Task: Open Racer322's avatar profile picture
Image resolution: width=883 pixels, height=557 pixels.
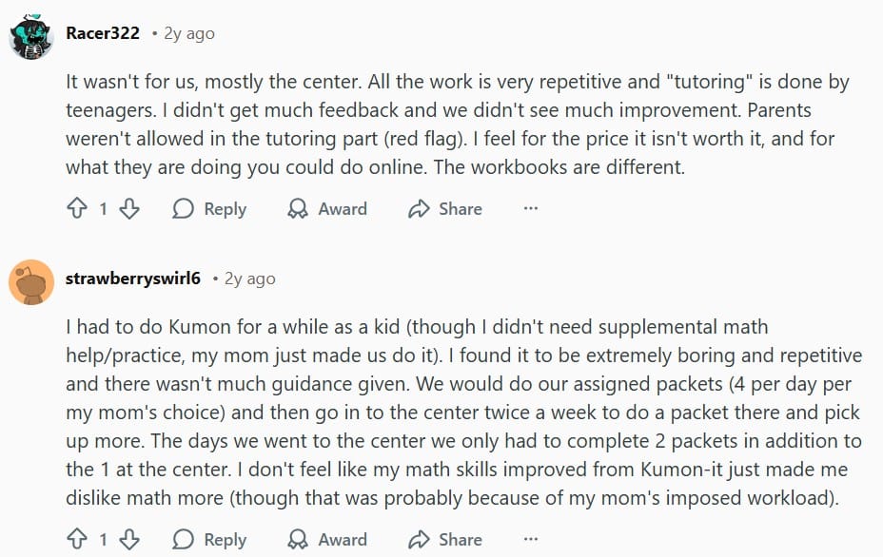Action: pyautogui.click(x=31, y=36)
